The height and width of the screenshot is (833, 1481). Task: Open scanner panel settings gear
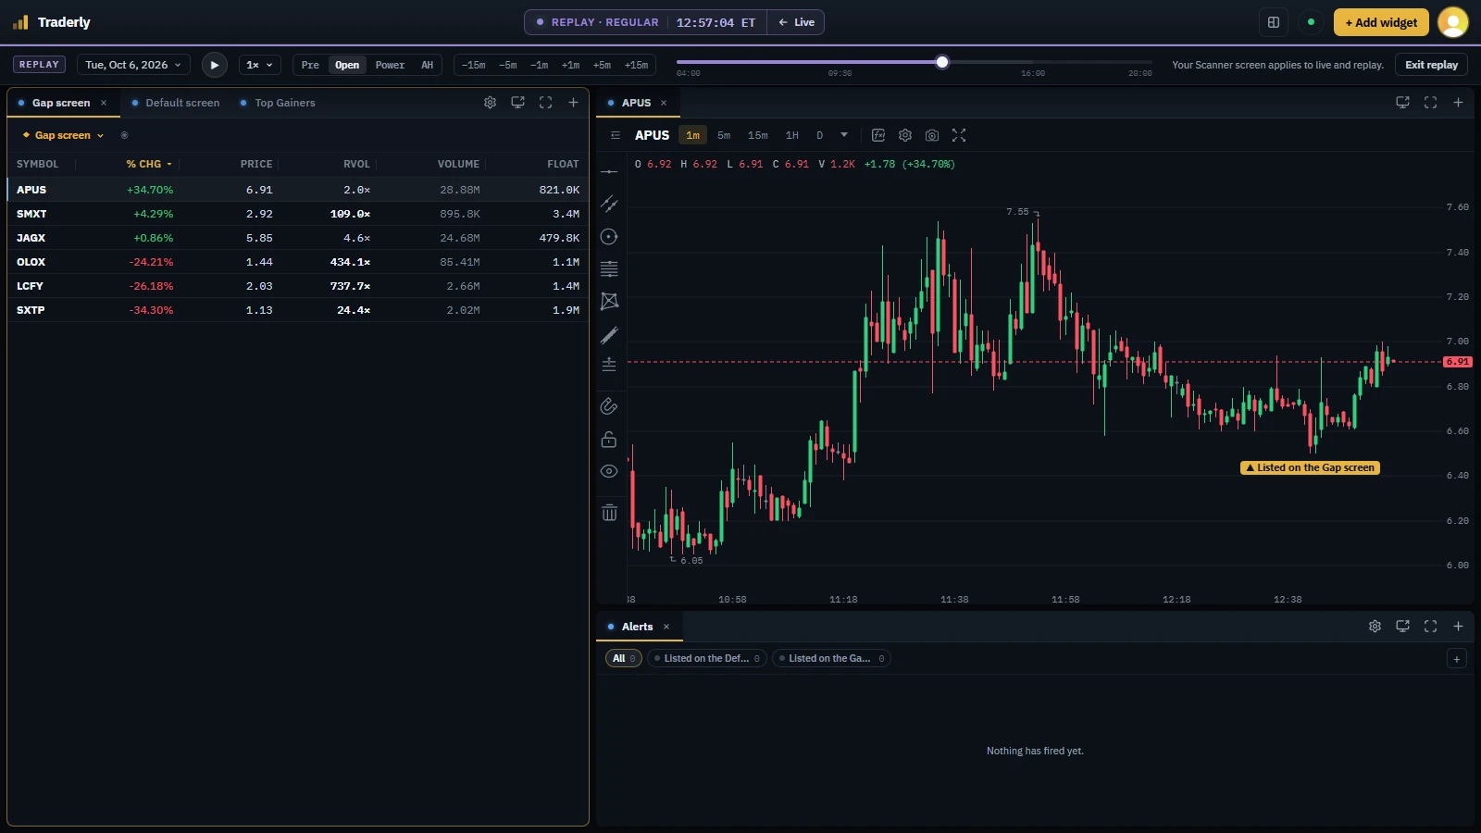(491, 103)
